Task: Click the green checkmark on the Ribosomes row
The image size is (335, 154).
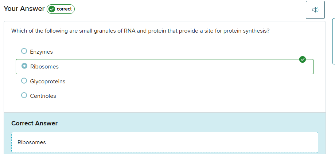Action: click(x=302, y=59)
